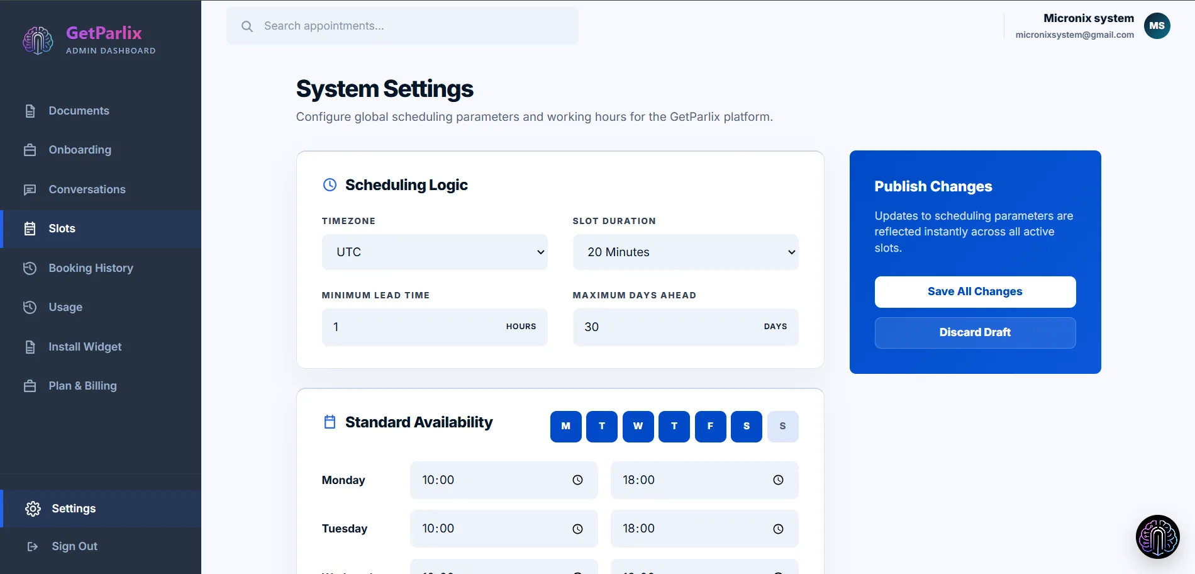Click the Settings gear icon
This screenshot has height=574, width=1195.
click(x=33, y=509)
